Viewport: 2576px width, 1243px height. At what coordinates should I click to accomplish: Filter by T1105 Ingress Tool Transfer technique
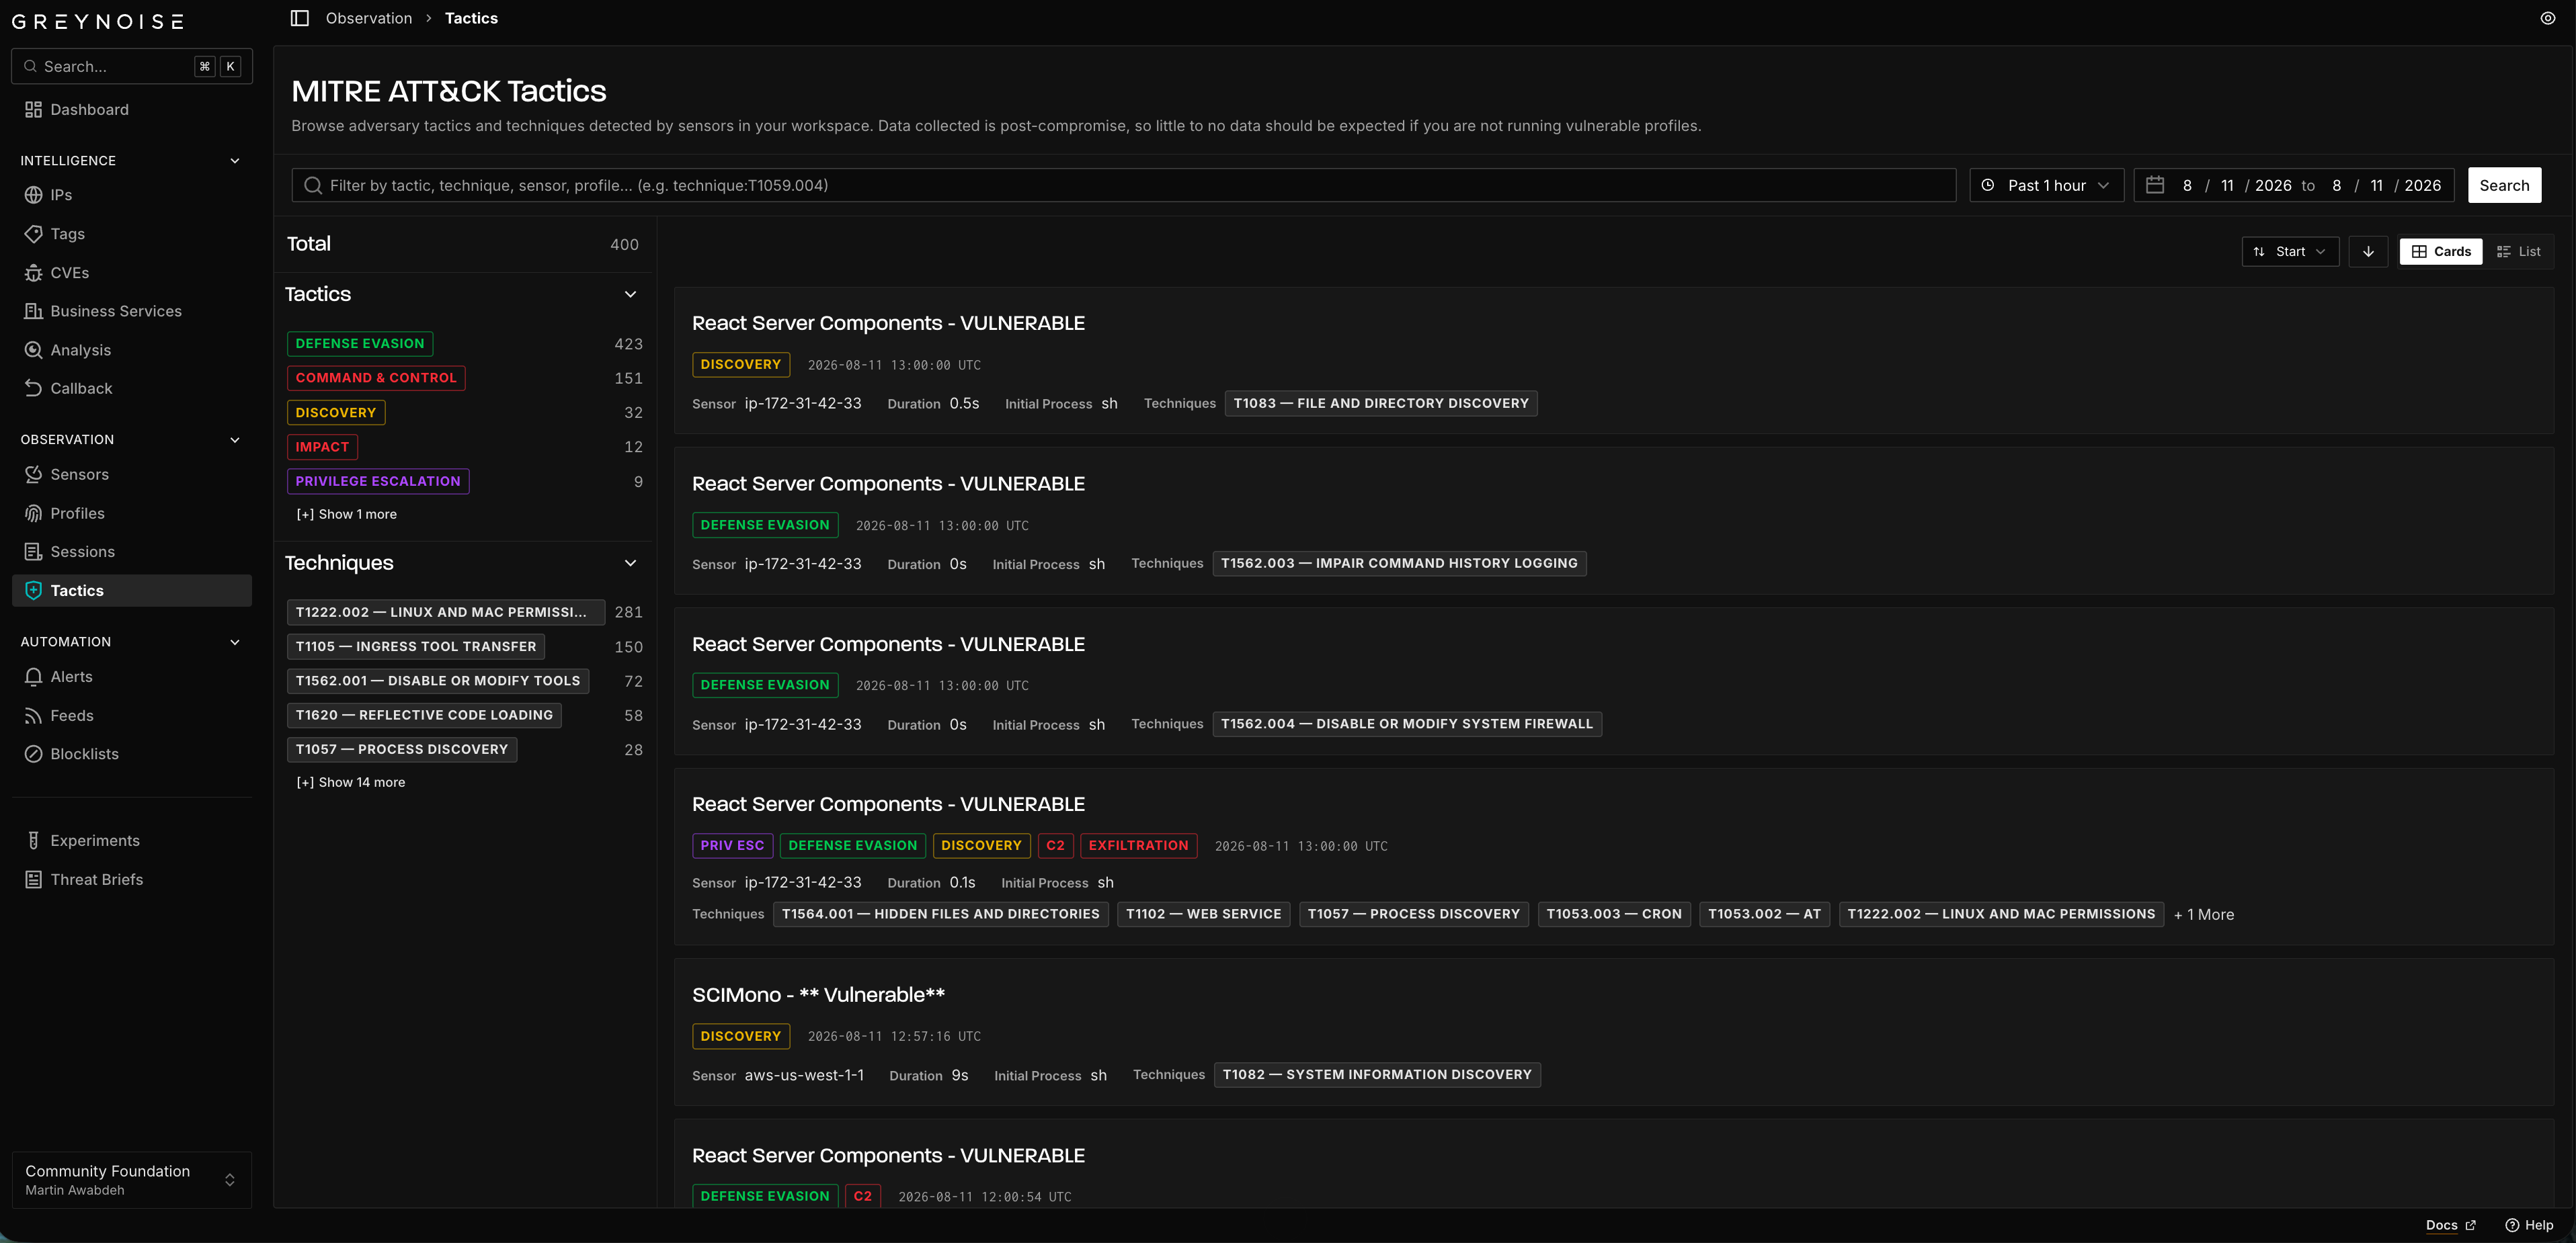pos(416,646)
